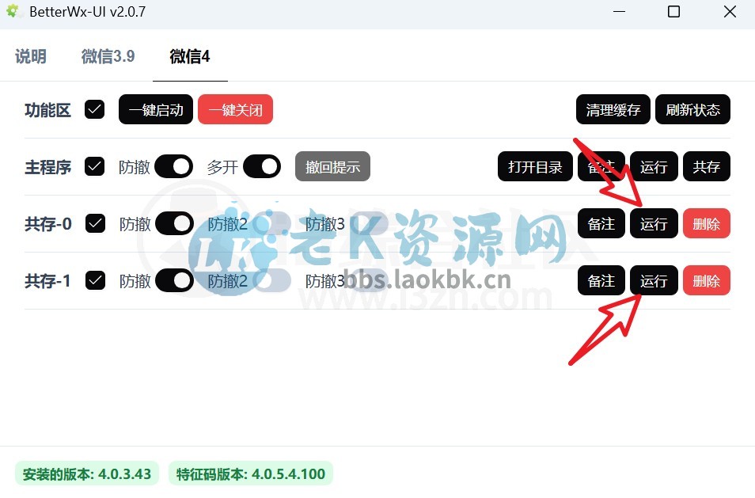Click 运行 button in 共存-1 row
The height and width of the screenshot is (498, 755).
point(654,280)
